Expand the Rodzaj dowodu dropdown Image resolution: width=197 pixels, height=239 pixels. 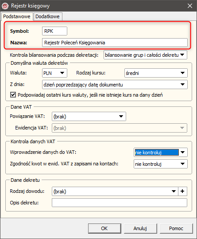pyautogui.click(x=115, y=192)
